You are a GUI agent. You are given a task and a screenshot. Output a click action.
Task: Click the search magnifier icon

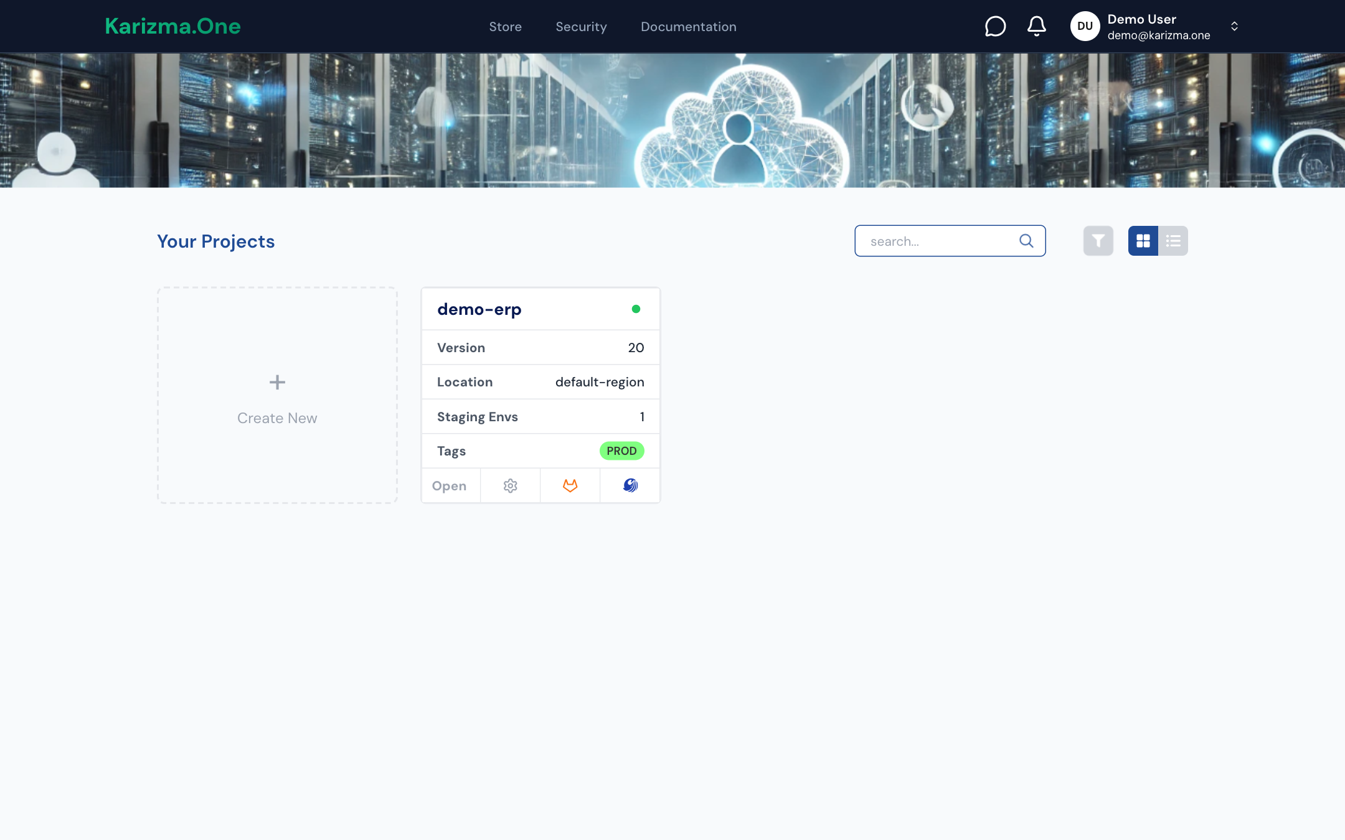pos(1026,241)
